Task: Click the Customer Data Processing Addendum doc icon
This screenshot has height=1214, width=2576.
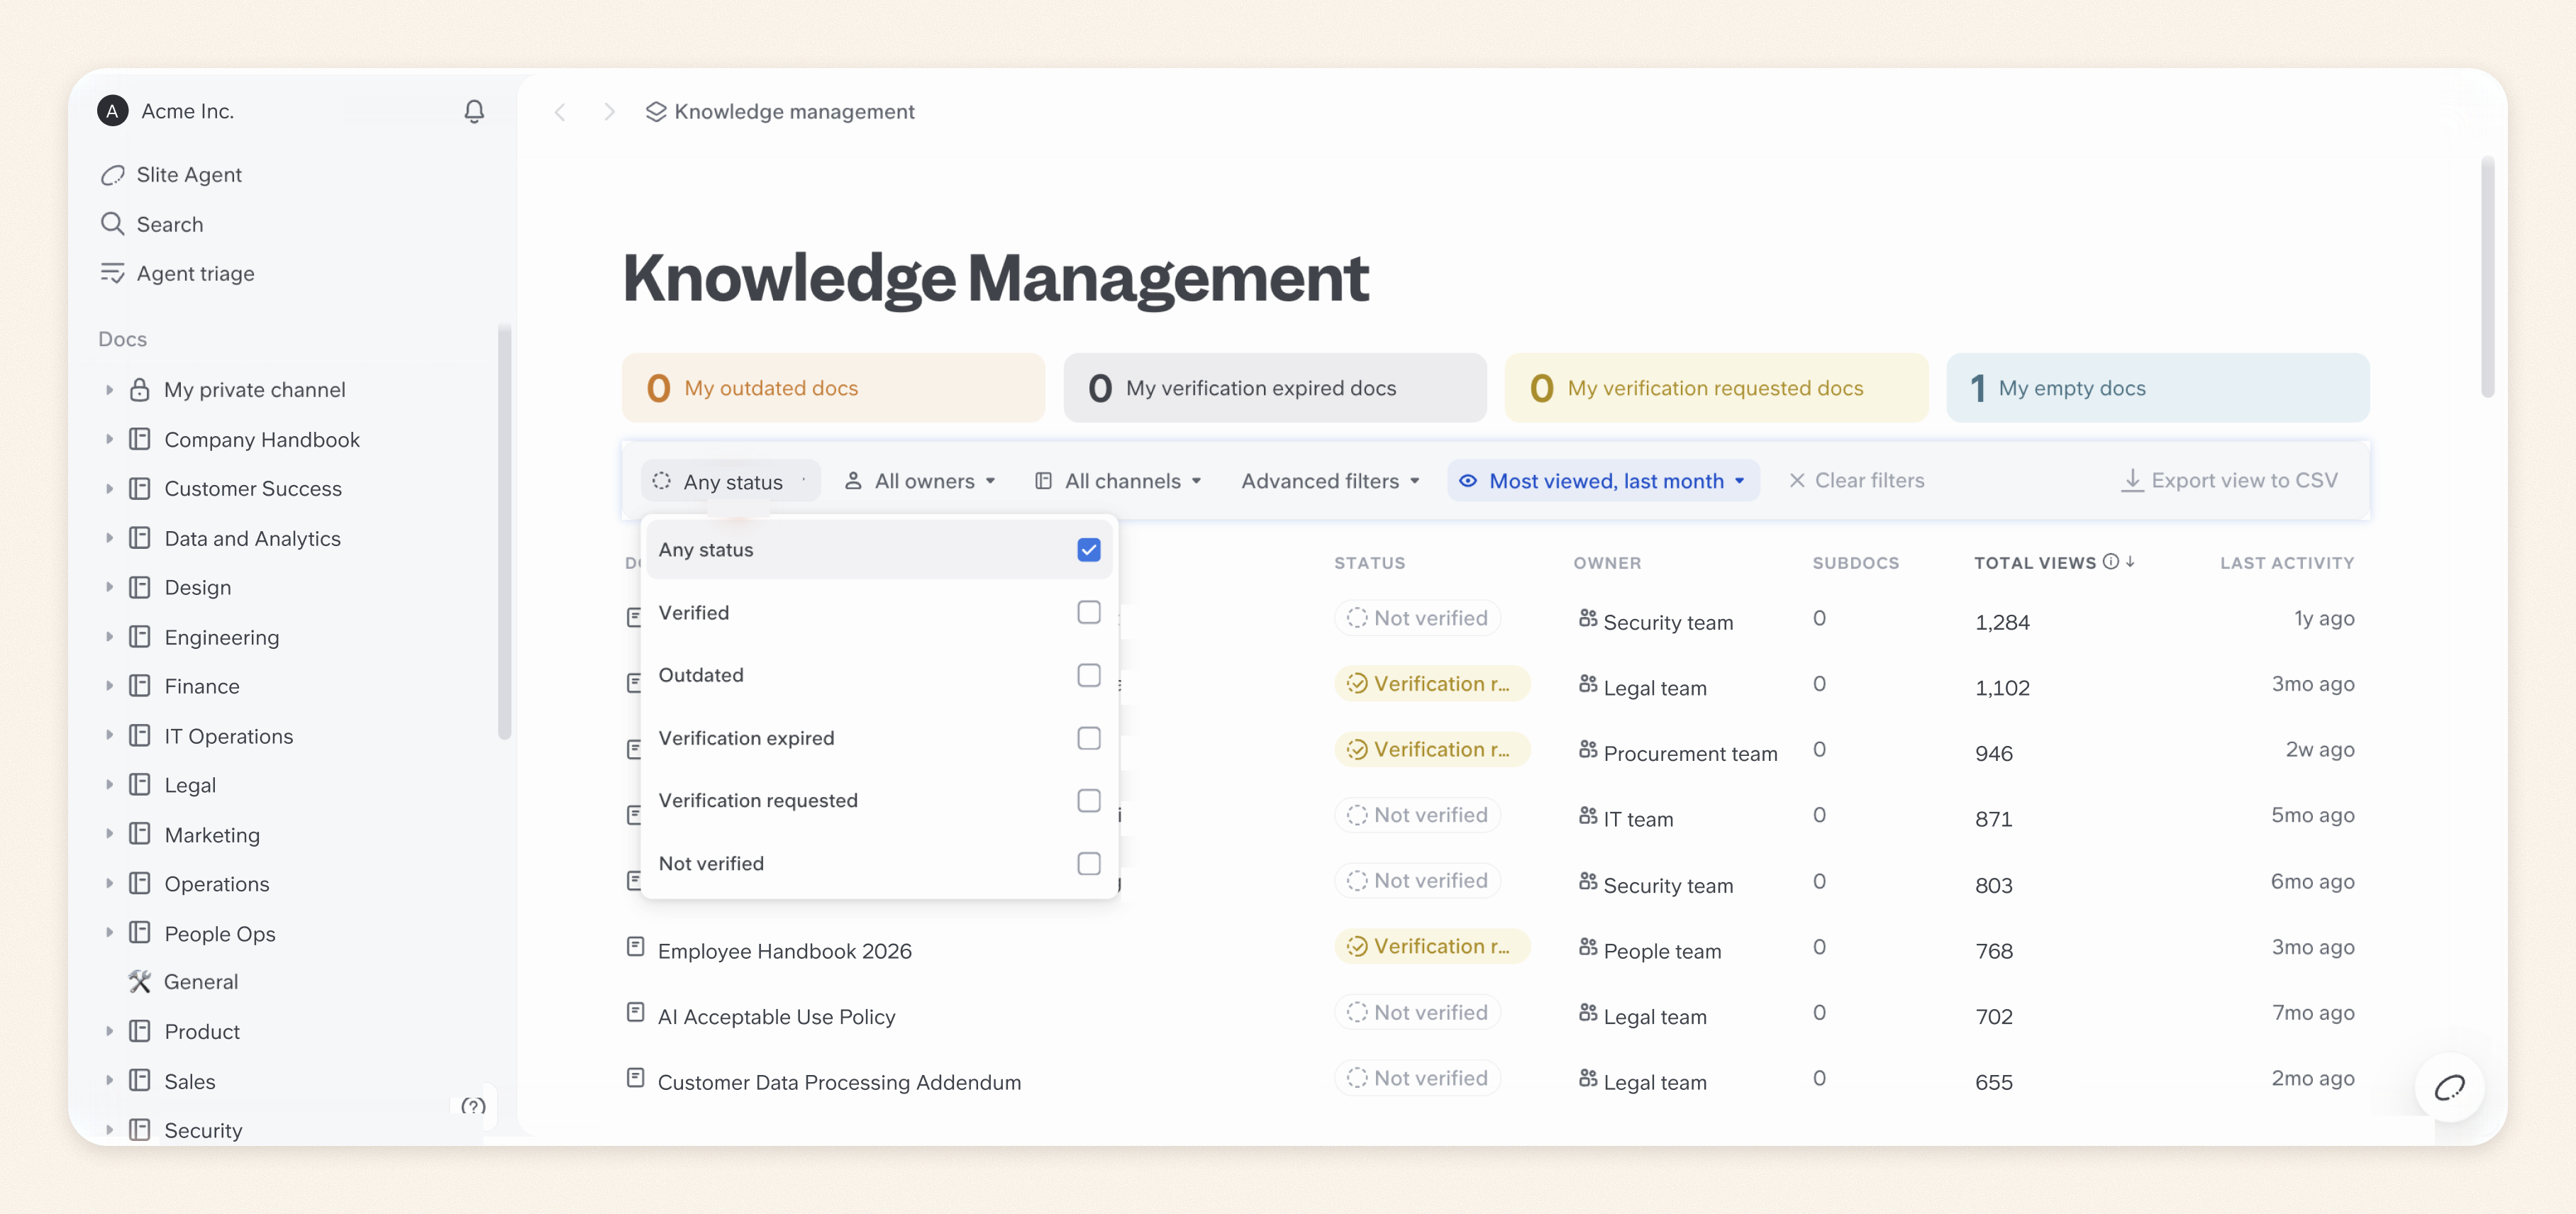Action: (x=635, y=1078)
